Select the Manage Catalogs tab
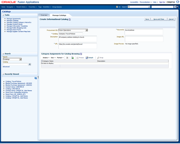 point(59,15)
